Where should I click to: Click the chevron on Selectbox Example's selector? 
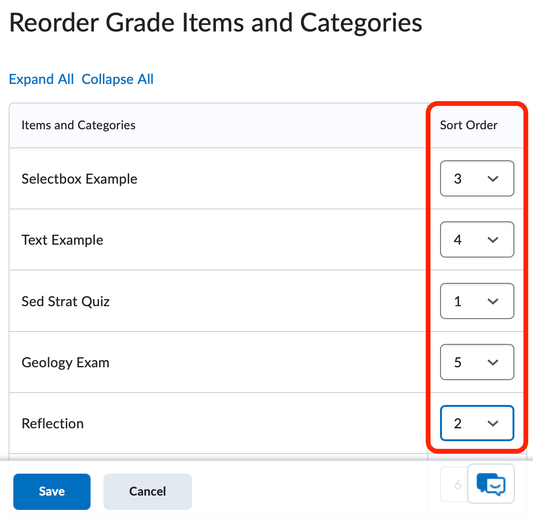pos(494,178)
